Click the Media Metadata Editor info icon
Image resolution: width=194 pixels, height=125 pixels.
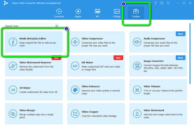[x=13, y=42]
